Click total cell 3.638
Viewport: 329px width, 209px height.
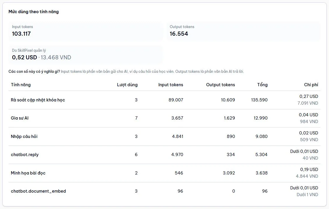(x=262, y=173)
